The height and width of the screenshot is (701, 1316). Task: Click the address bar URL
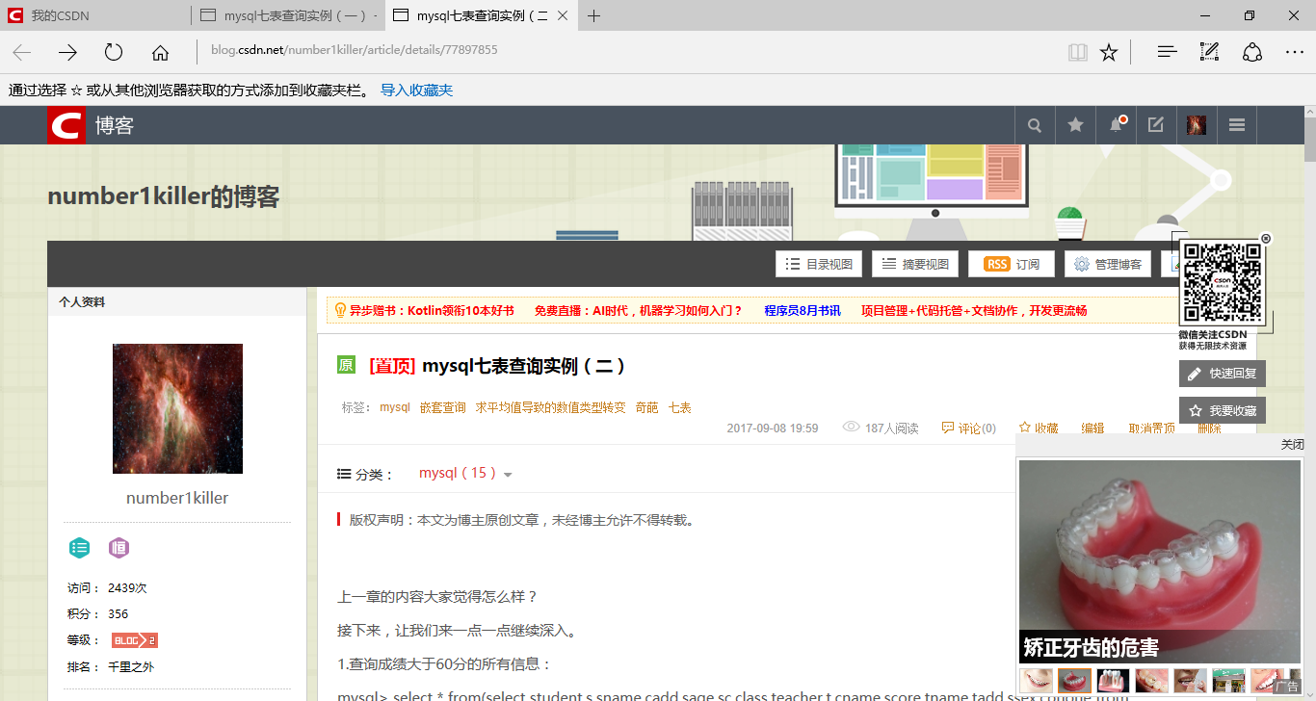355,50
